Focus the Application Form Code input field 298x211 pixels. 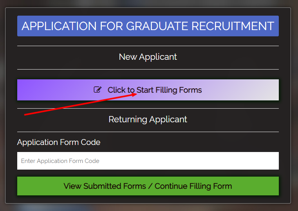click(x=148, y=161)
